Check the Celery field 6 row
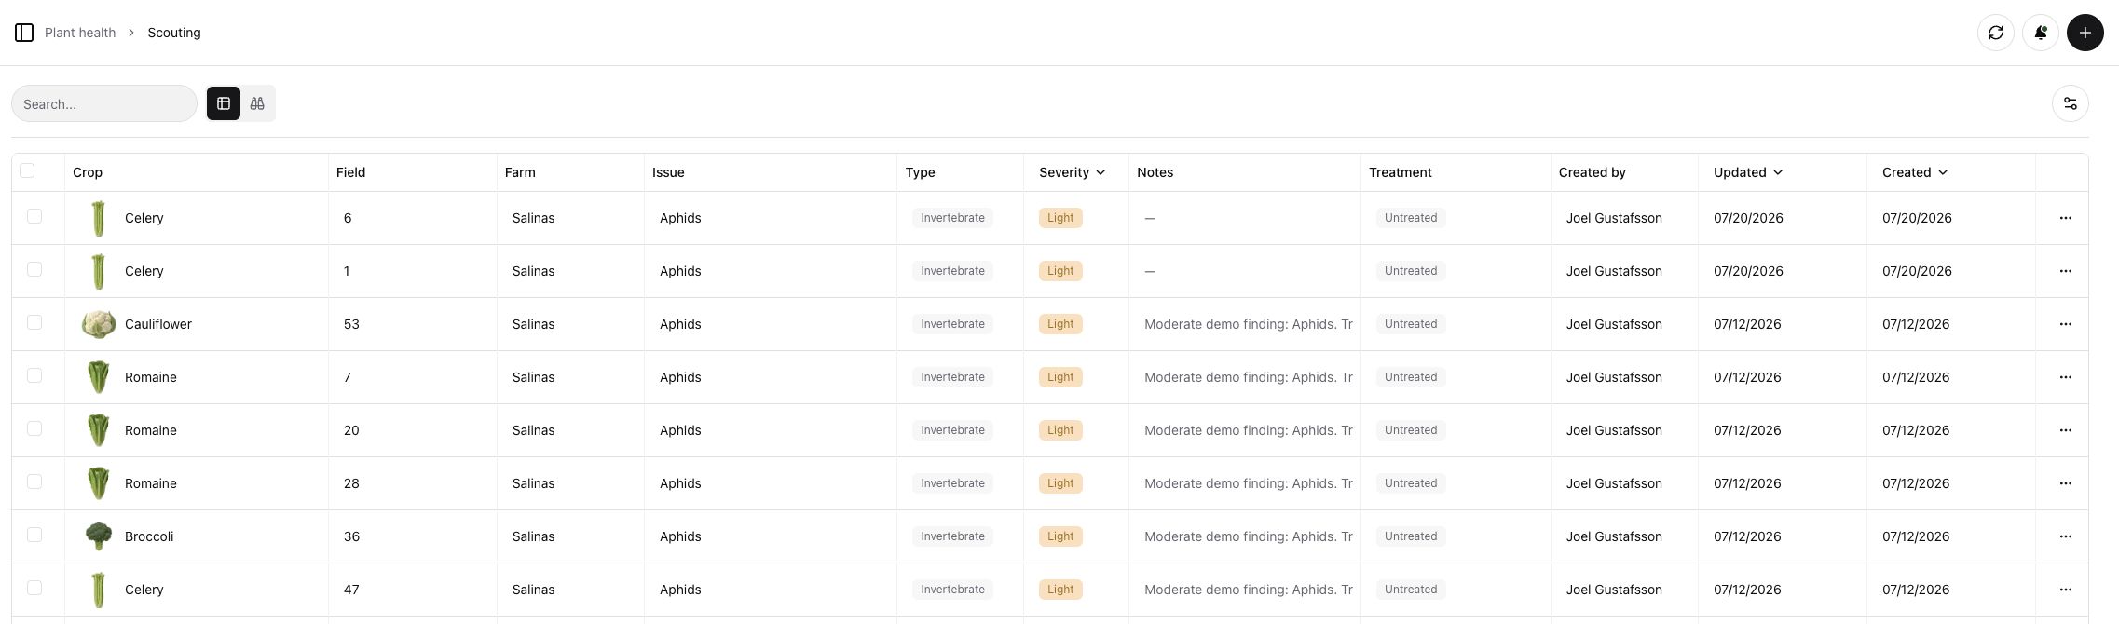Viewport: 2119px width, 624px height. [34, 216]
